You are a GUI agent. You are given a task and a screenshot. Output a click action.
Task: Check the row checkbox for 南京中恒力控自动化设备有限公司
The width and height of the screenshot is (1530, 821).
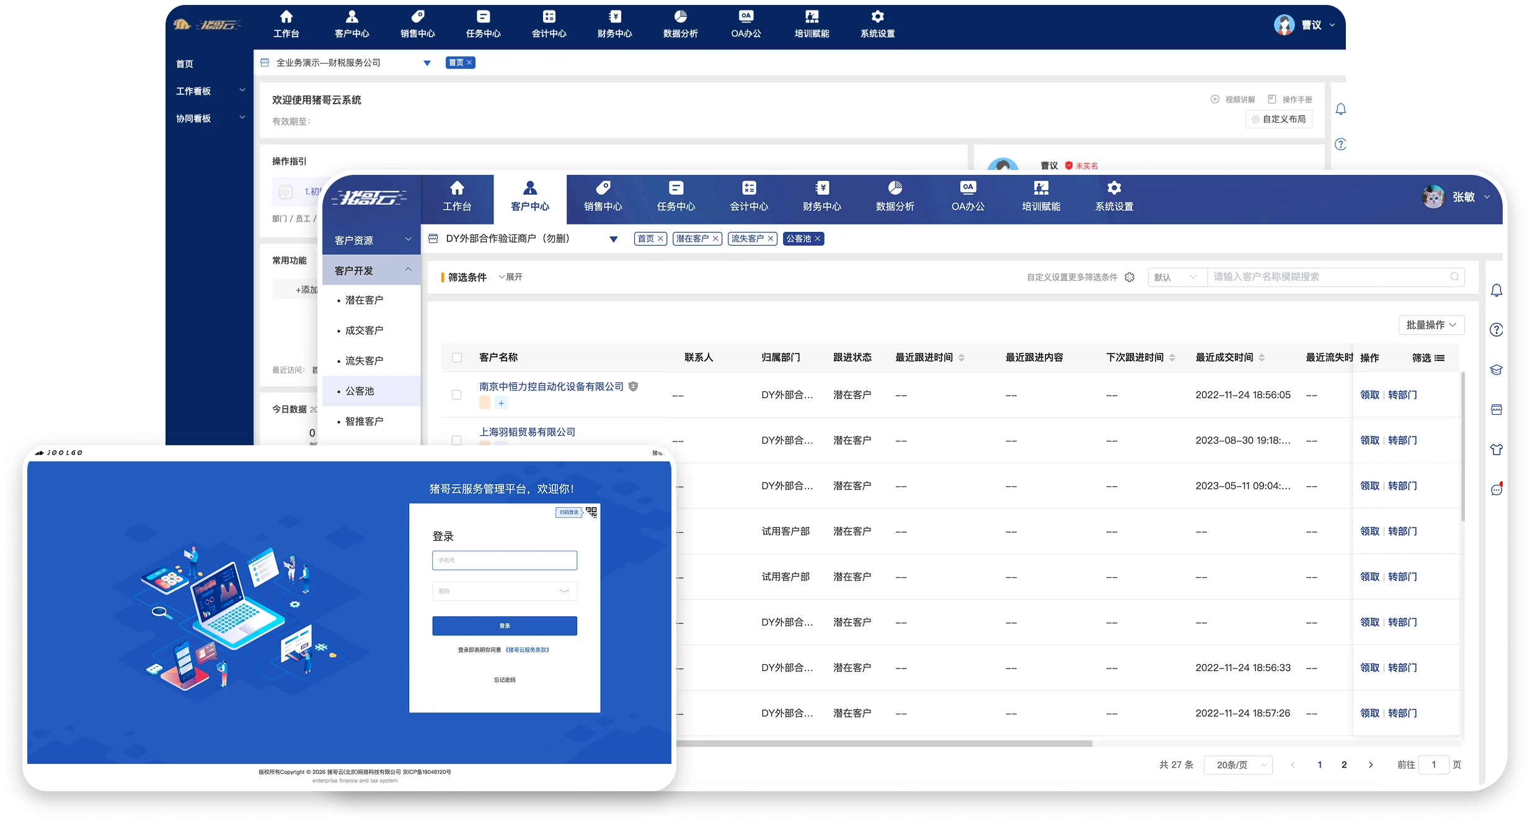(457, 395)
